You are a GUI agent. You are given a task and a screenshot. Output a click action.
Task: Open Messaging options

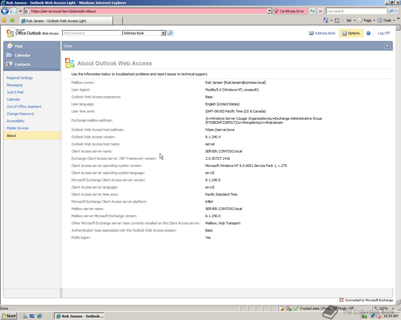(14, 85)
